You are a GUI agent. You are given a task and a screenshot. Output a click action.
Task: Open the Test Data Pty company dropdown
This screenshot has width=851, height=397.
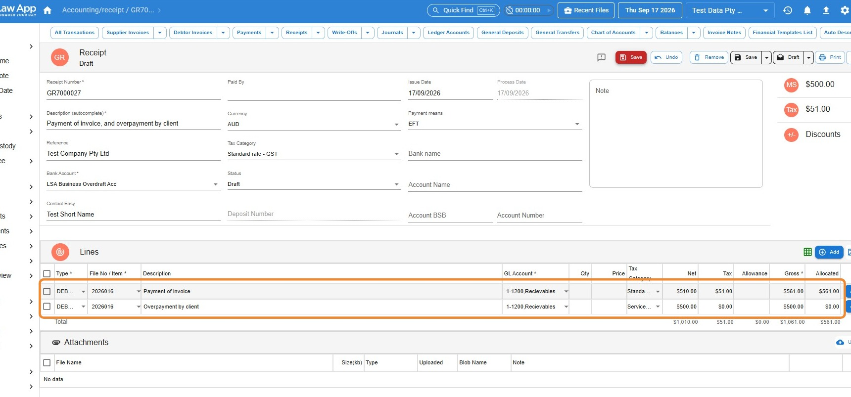coord(730,10)
